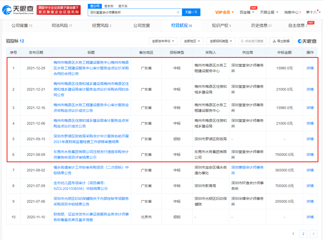
Task: View 详情 for the 2021-12-06 row
Action: tap(310, 123)
